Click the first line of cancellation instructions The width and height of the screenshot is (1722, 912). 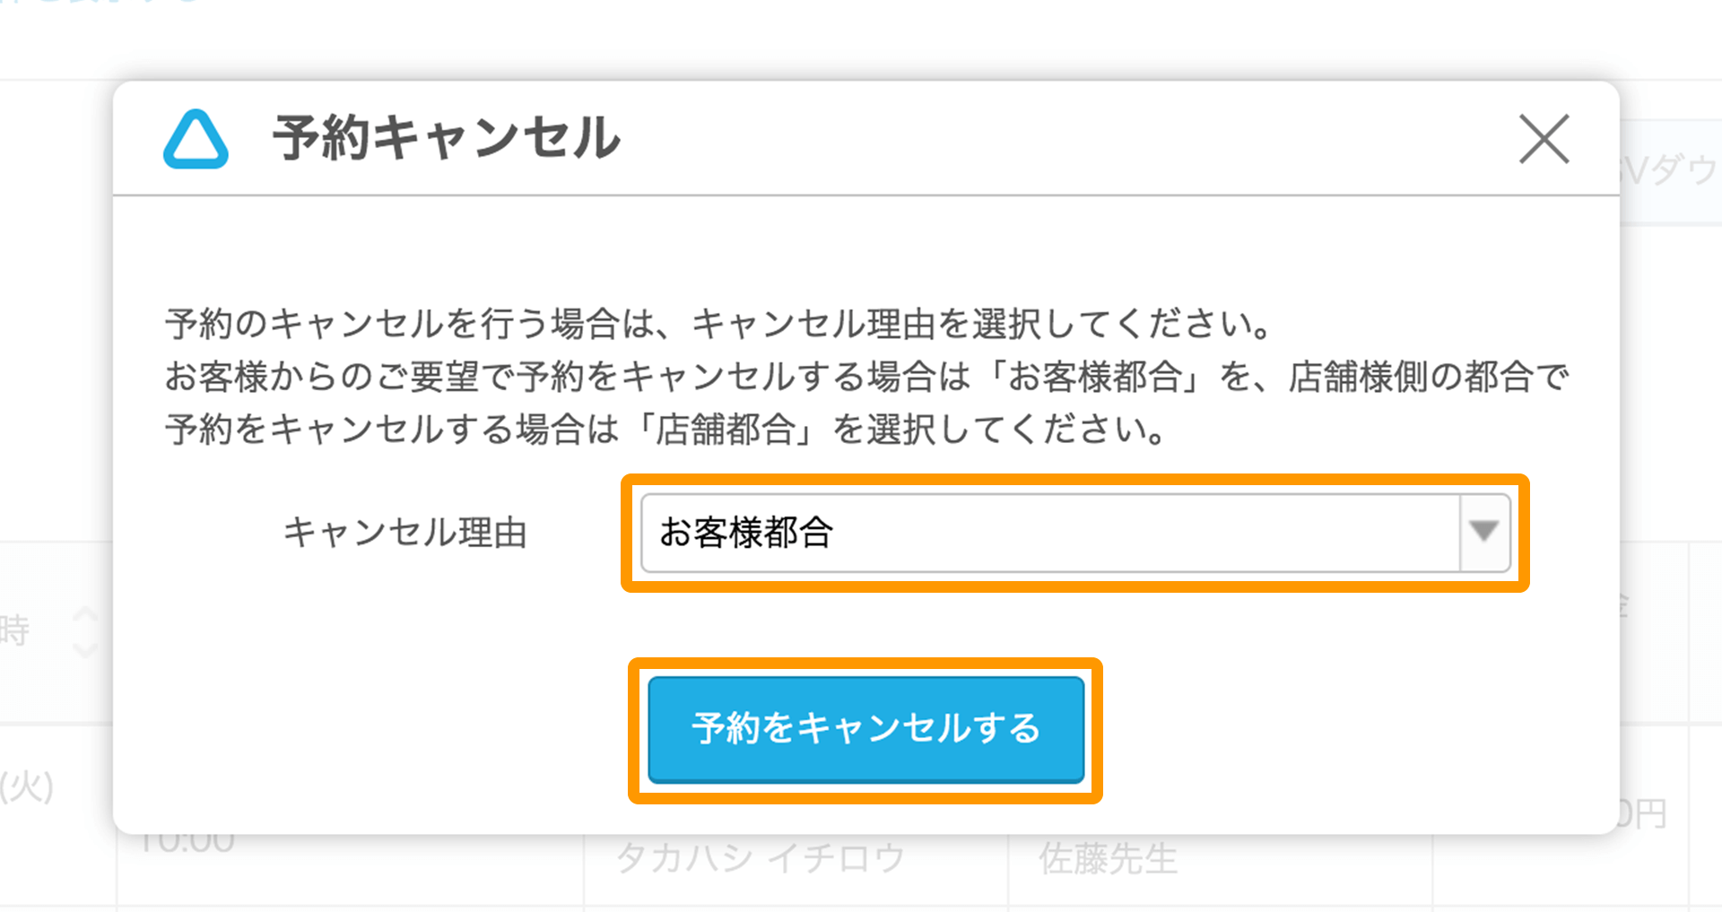717,324
